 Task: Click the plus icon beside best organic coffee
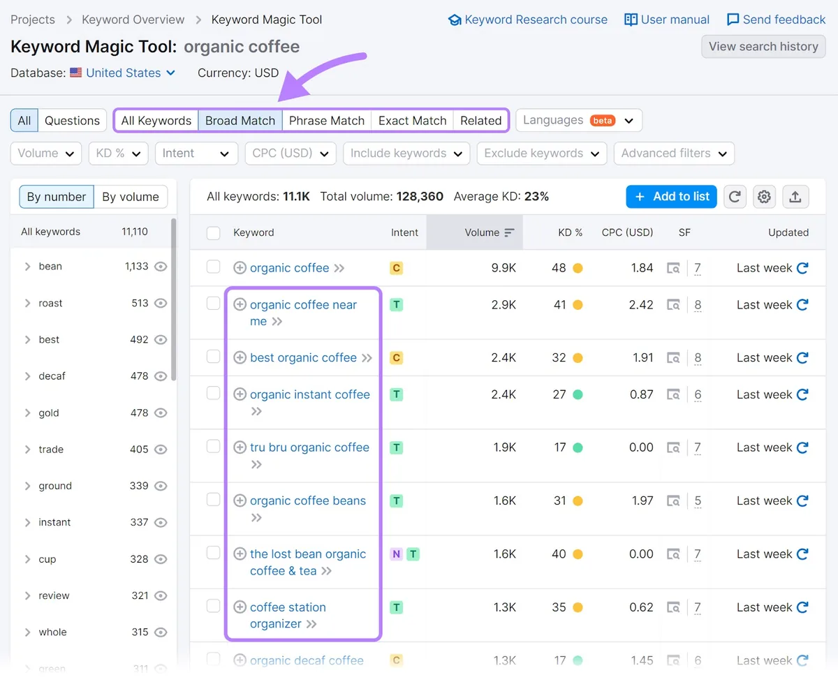pos(240,357)
